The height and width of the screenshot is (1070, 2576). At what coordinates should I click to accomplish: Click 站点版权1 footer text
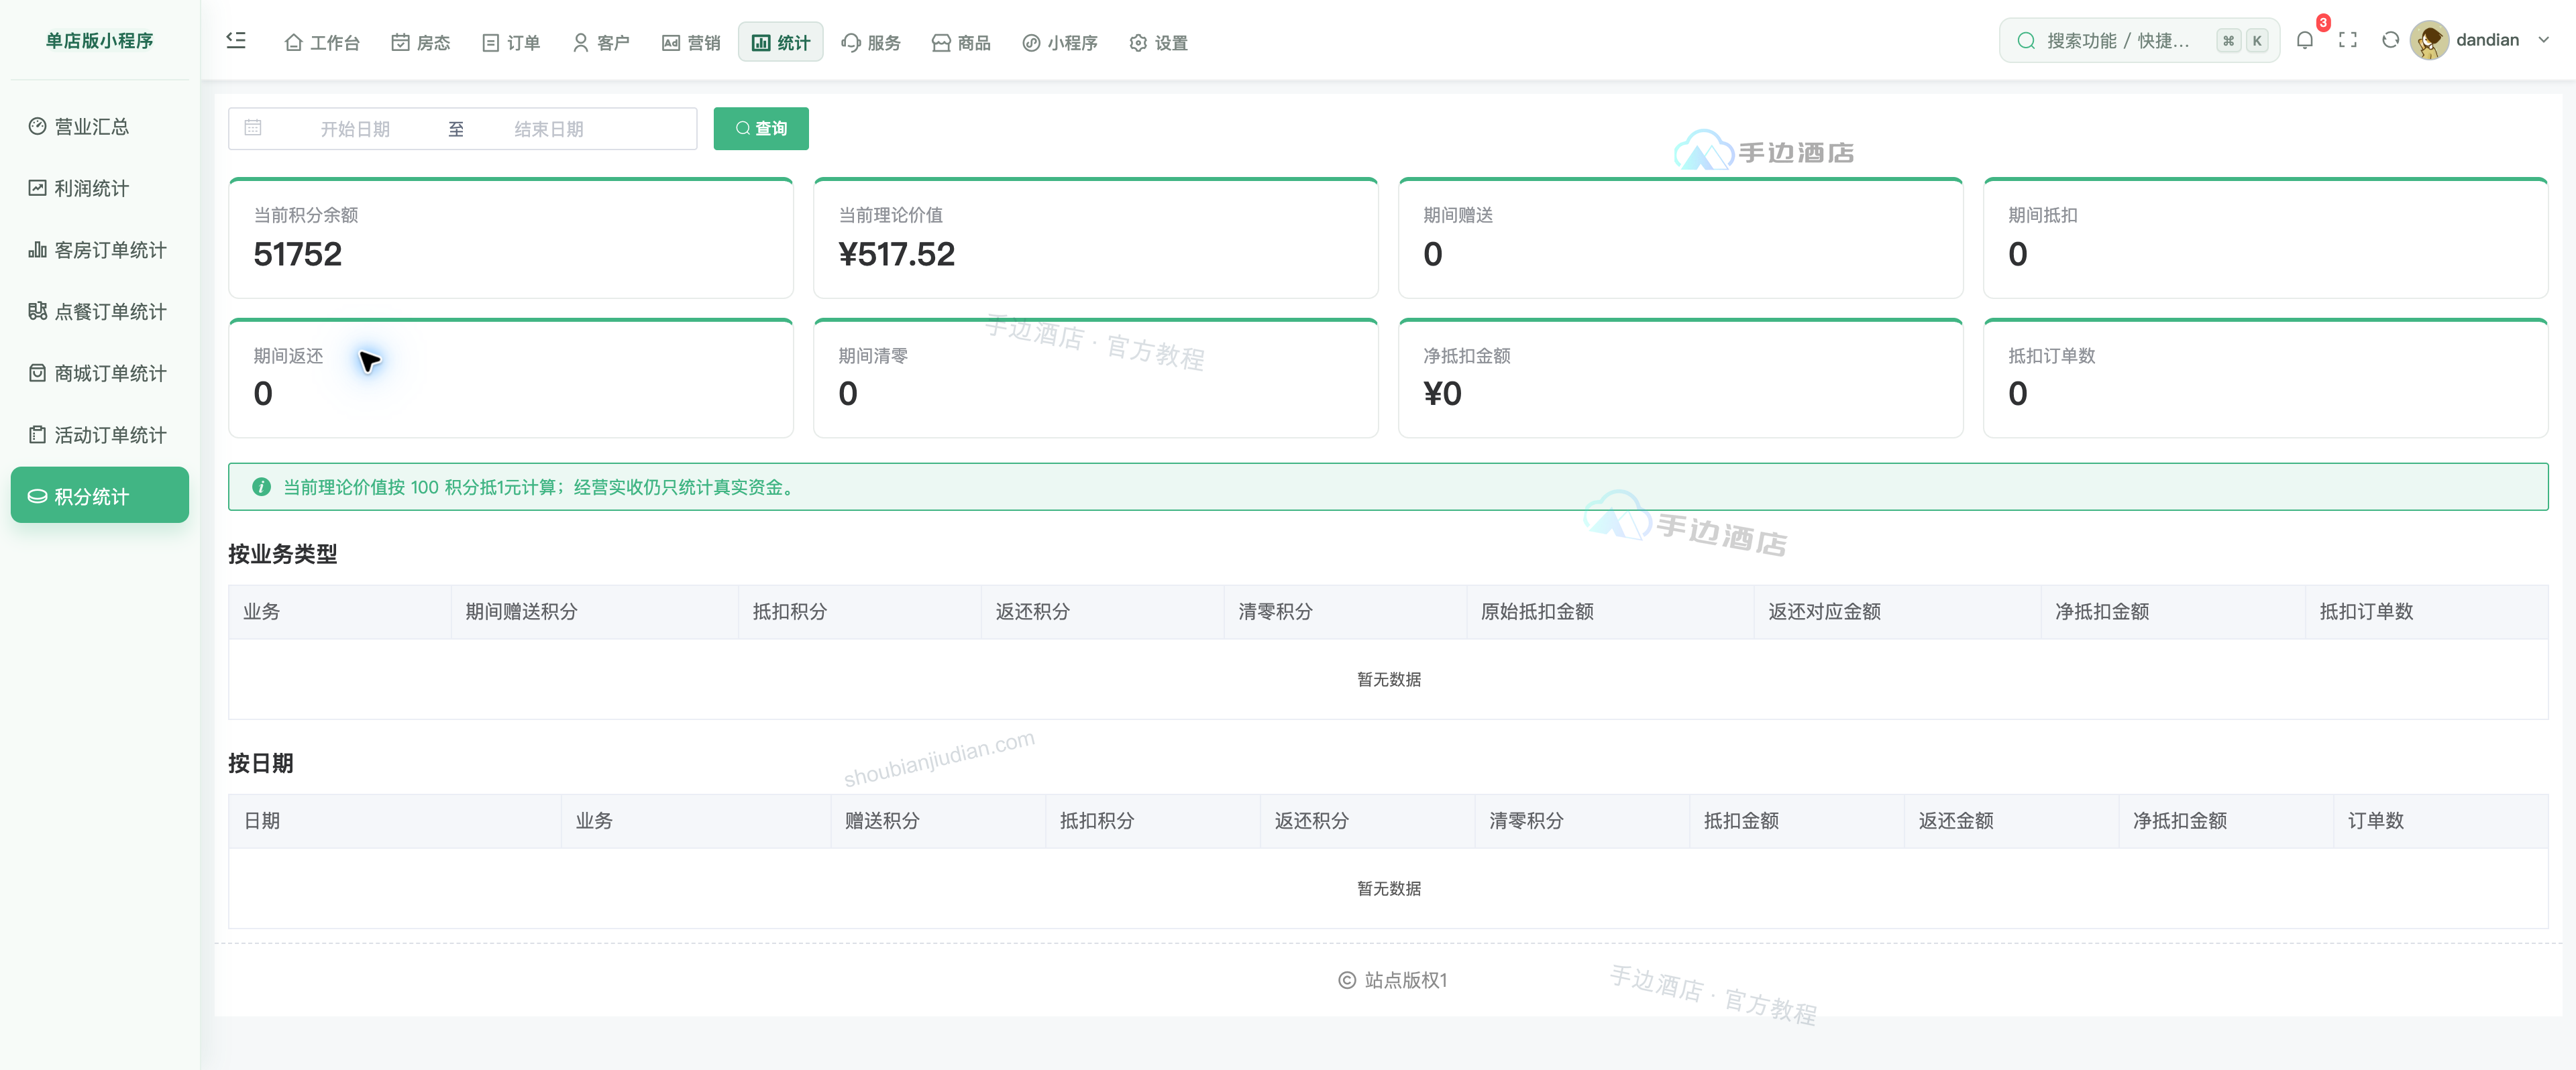(x=1405, y=981)
